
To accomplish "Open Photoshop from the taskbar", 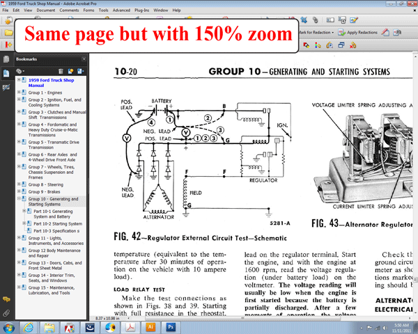I will 171,327.
